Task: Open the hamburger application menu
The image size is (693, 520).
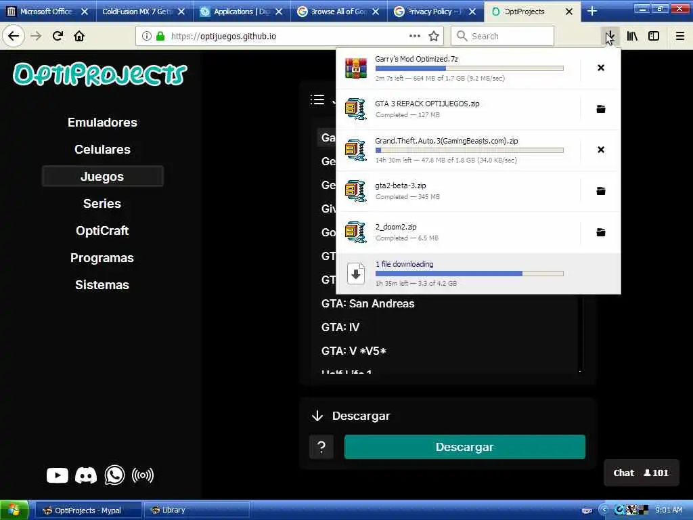Action: [x=679, y=37]
